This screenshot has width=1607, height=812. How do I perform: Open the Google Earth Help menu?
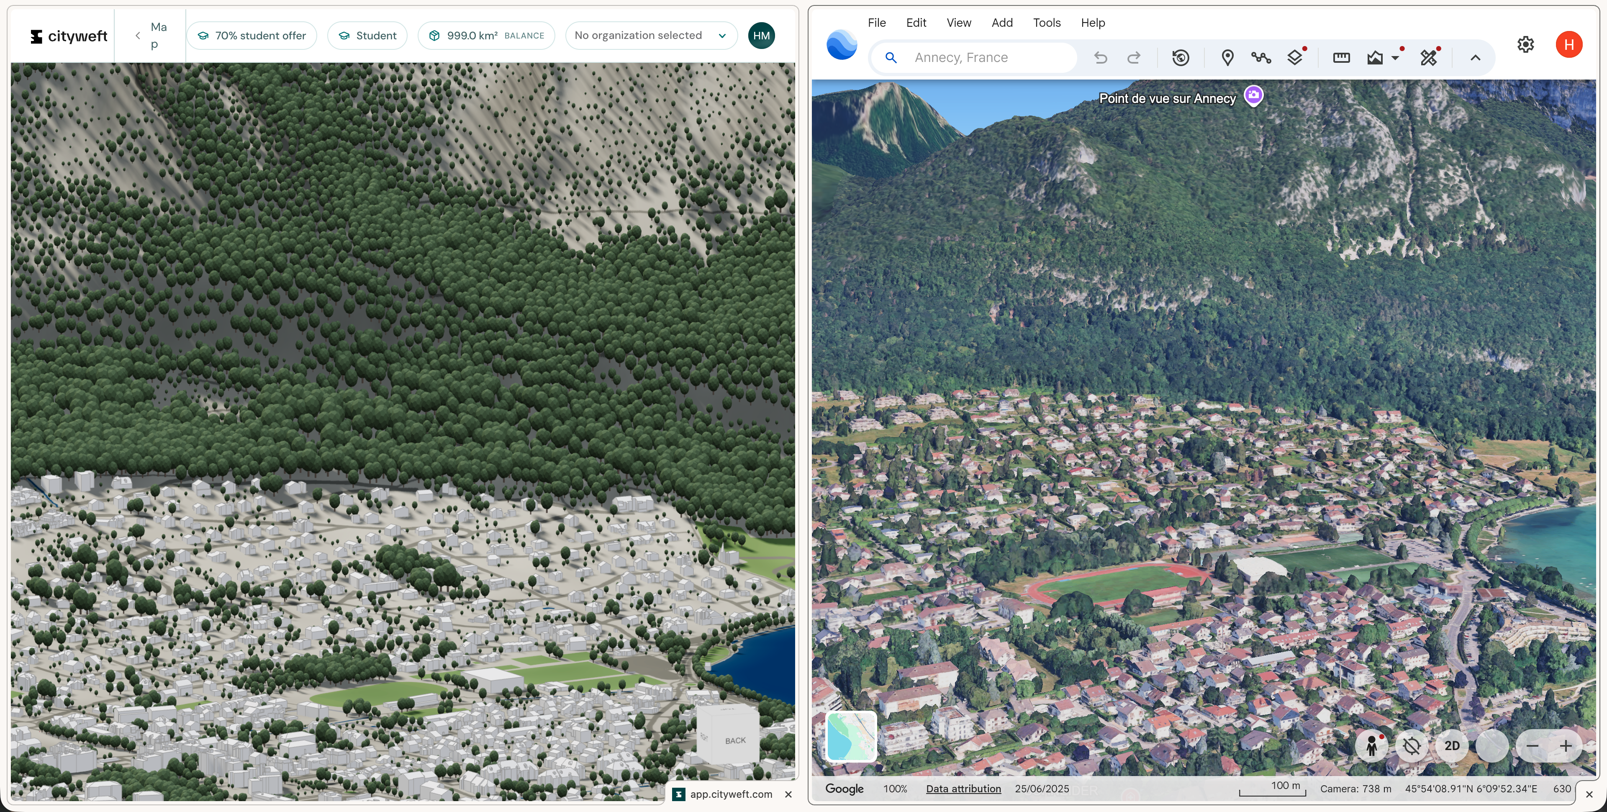1093,23
